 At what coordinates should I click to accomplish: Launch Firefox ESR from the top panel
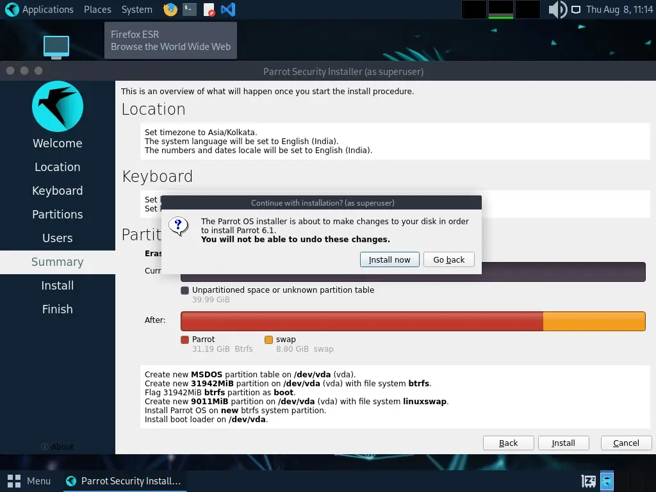[170, 10]
